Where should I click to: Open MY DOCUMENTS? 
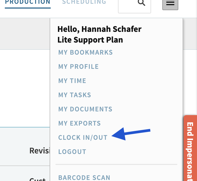pos(85,109)
